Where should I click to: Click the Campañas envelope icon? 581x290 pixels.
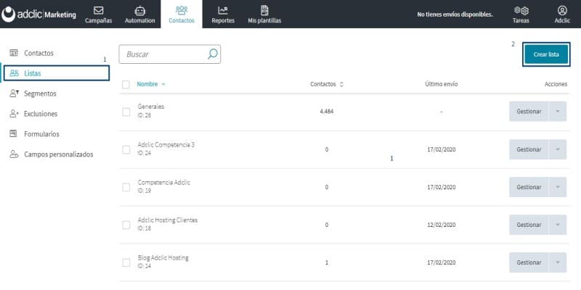(98, 10)
